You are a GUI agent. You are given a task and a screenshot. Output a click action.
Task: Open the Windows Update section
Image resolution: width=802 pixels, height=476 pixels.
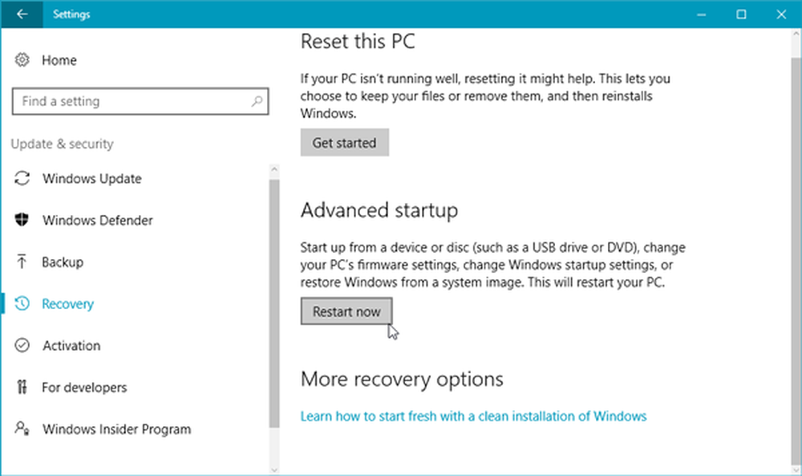point(92,179)
